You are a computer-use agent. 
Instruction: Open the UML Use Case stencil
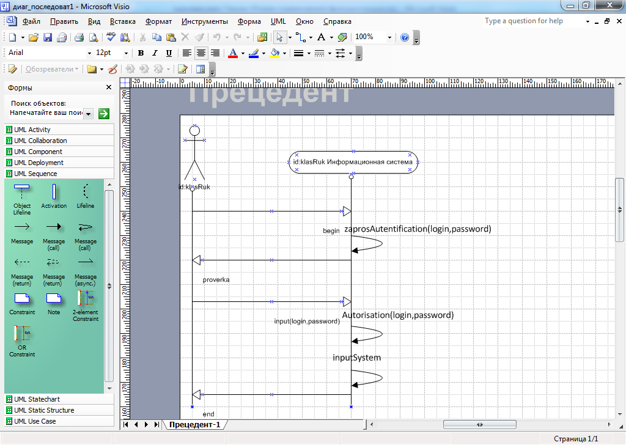click(x=59, y=421)
